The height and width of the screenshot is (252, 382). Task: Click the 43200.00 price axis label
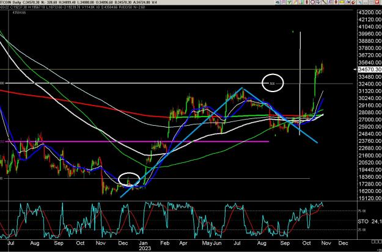point(370,12)
